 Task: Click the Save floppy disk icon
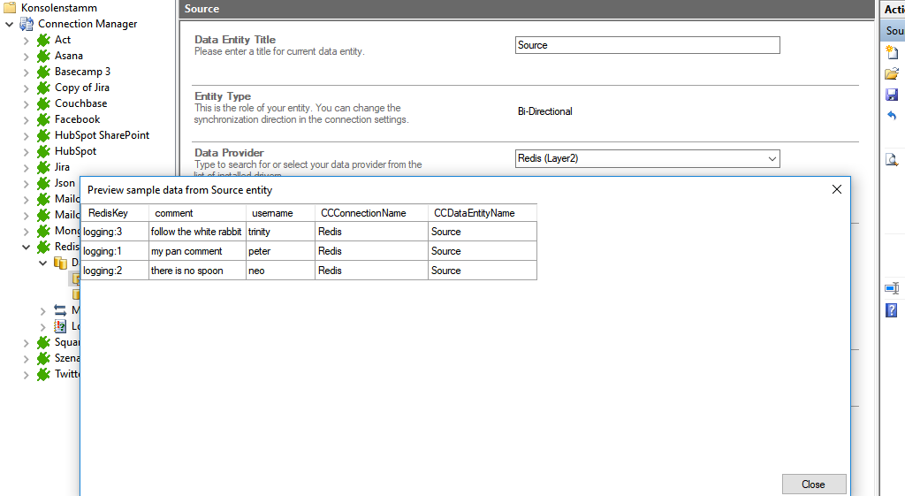(x=892, y=95)
